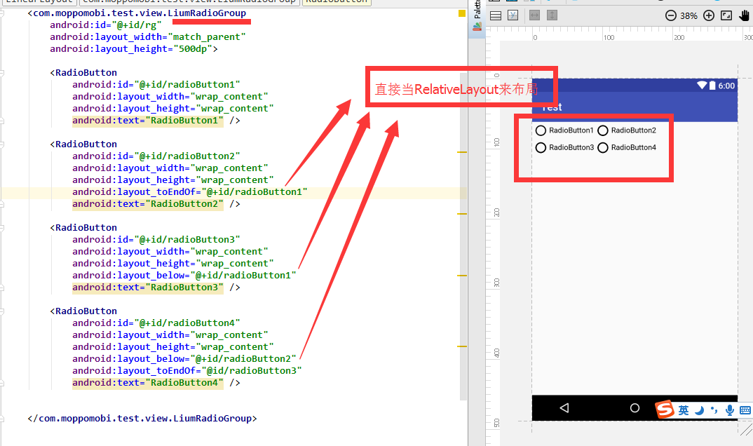753x446 pixels.
Task: Click expand vertically arrow icon
Action: (552, 16)
